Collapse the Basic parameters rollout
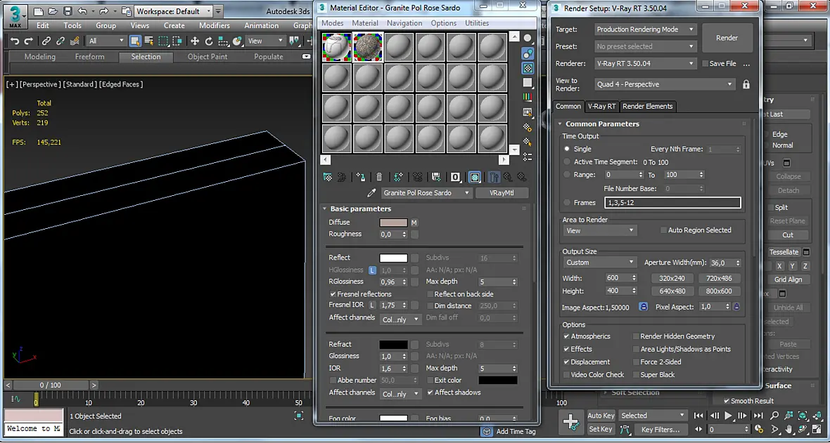The height and width of the screenshot is (443, 830). [x=359, y=209]
